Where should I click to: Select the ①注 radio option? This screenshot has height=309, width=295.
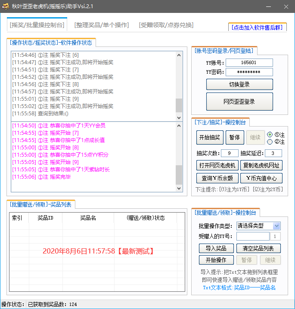click(x=270, y=135)
